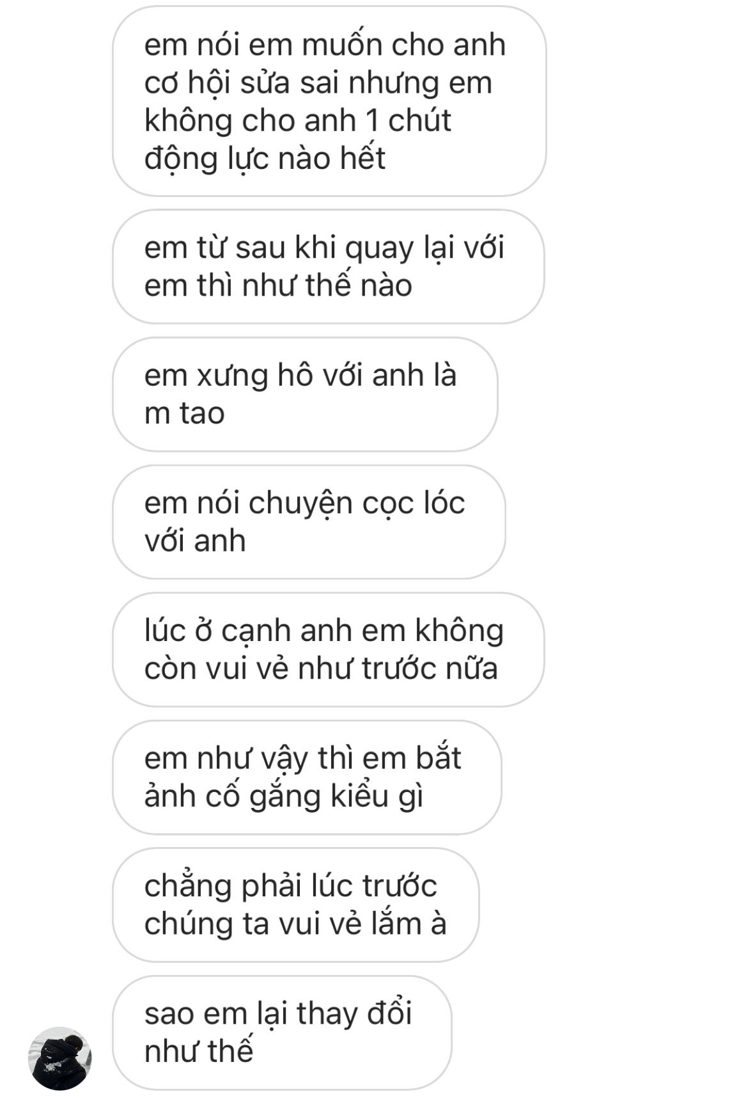This screenshot has height=1101, width=748.
Task: Select the message beginning 'em nói em muốn cho anh'
Action: 329,101
